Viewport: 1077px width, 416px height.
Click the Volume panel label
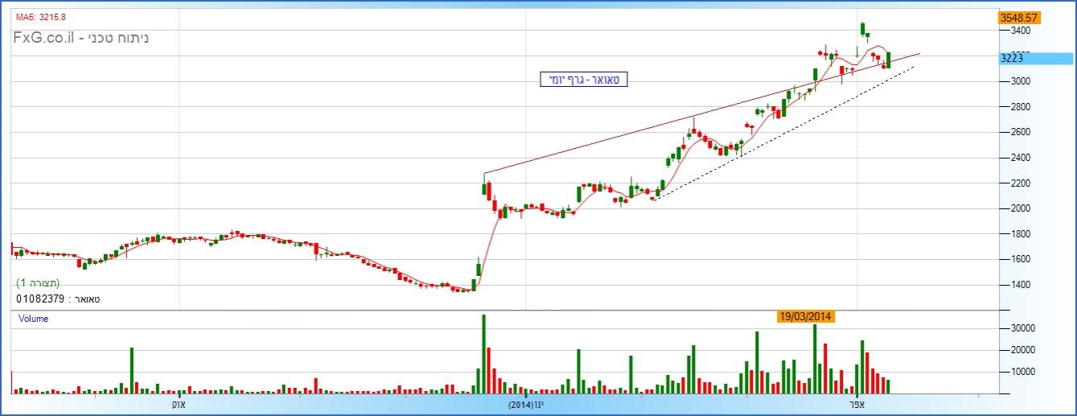tap(33, 319)
